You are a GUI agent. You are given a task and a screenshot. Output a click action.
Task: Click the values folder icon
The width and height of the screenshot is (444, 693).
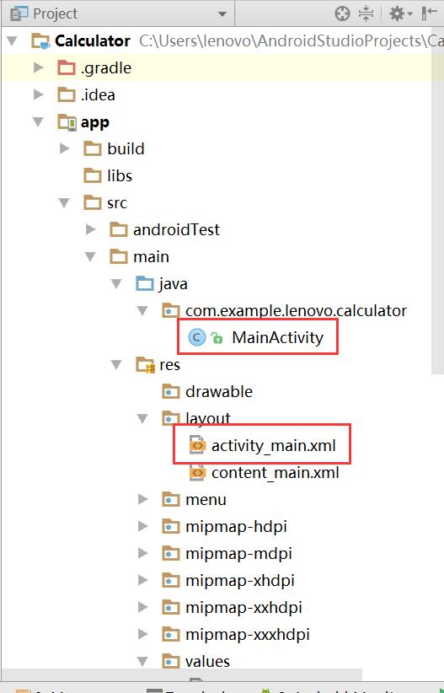170,662
